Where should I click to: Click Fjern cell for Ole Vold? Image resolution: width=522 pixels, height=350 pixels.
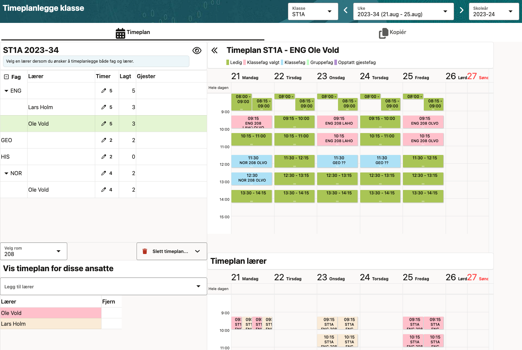coord(112,313)
